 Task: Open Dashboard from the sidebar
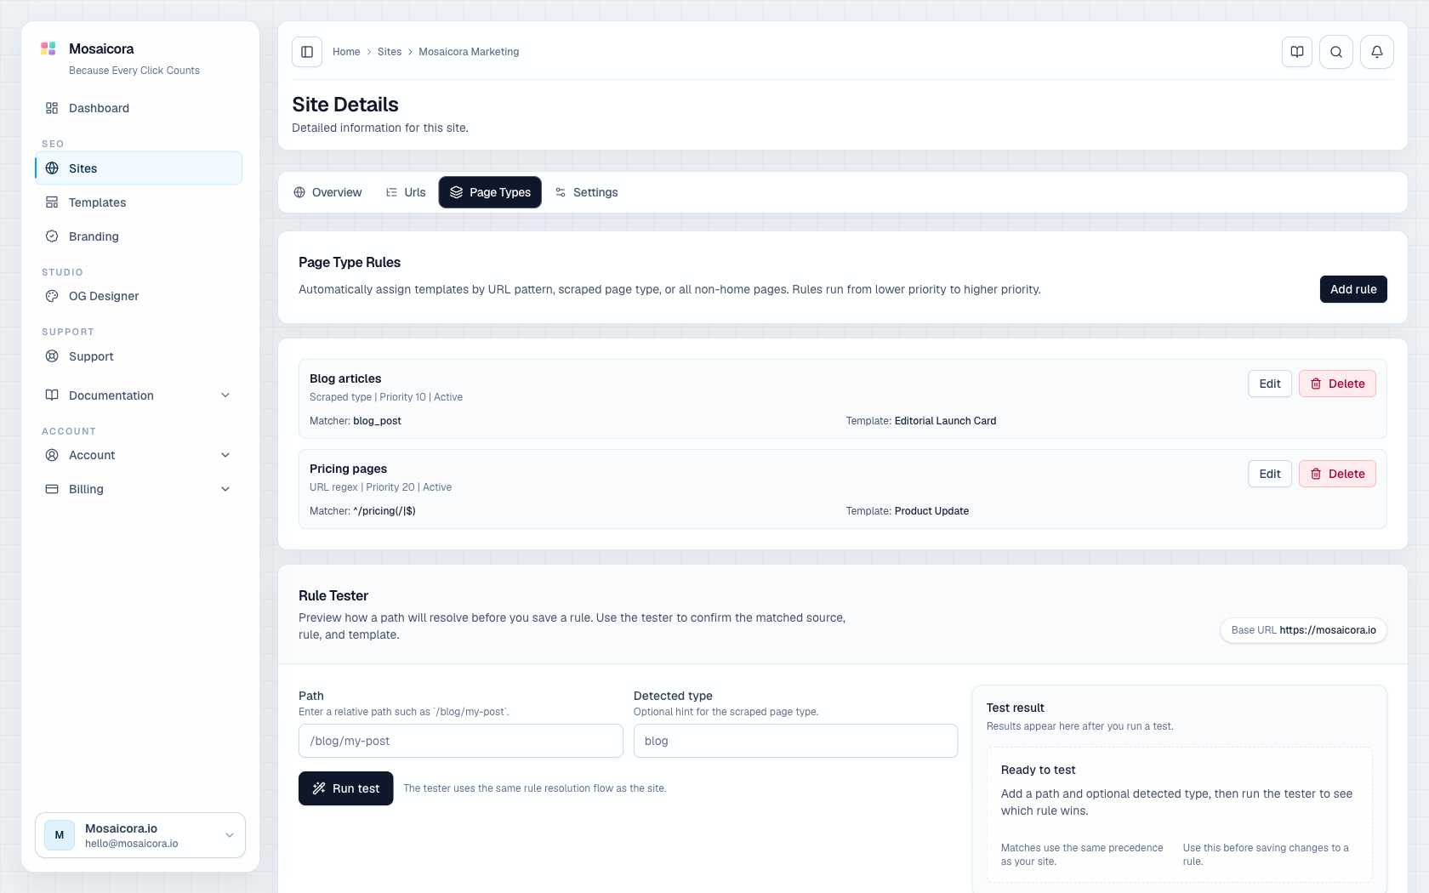pos(139,108)
